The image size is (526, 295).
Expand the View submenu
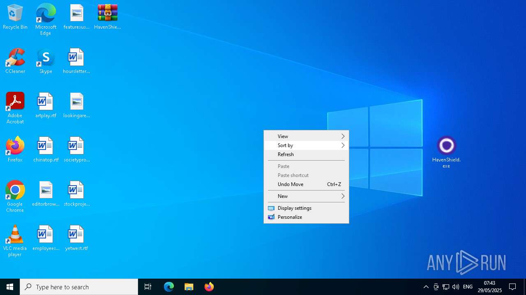click(x=306, y=136)
